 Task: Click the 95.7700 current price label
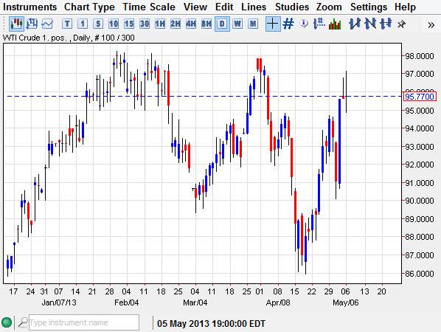click(x=420, y=97)
